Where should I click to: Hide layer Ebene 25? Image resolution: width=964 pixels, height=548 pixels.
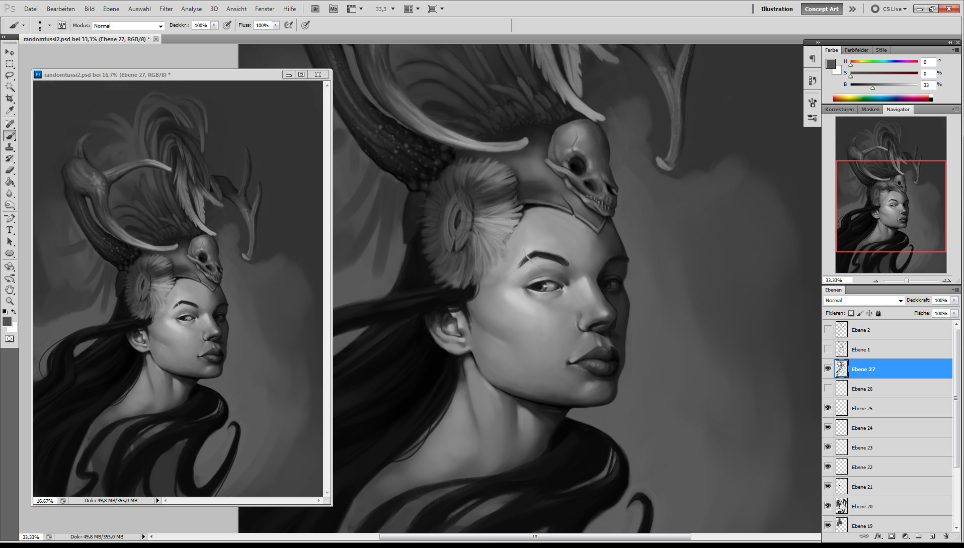point(828,408)
